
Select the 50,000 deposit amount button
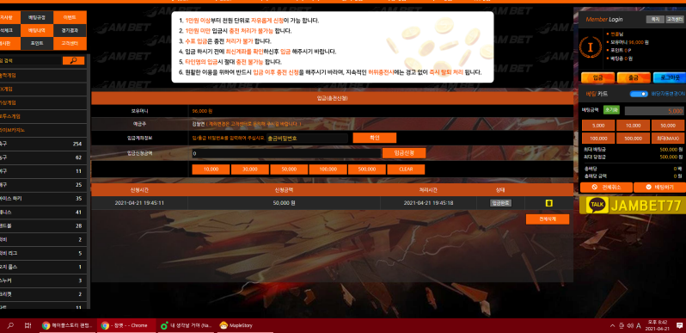click(x=289, y=170)
